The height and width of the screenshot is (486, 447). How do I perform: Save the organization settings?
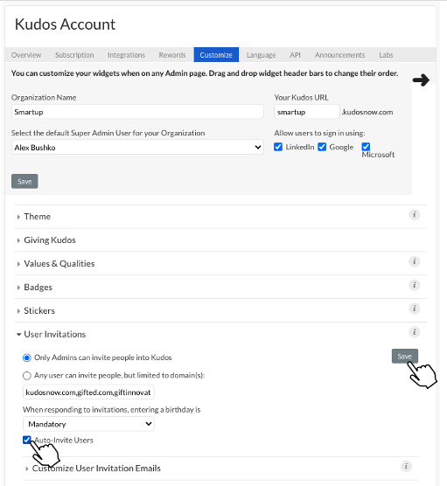24,181
